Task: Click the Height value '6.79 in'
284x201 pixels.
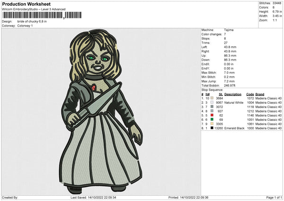Action: [277, 11]
